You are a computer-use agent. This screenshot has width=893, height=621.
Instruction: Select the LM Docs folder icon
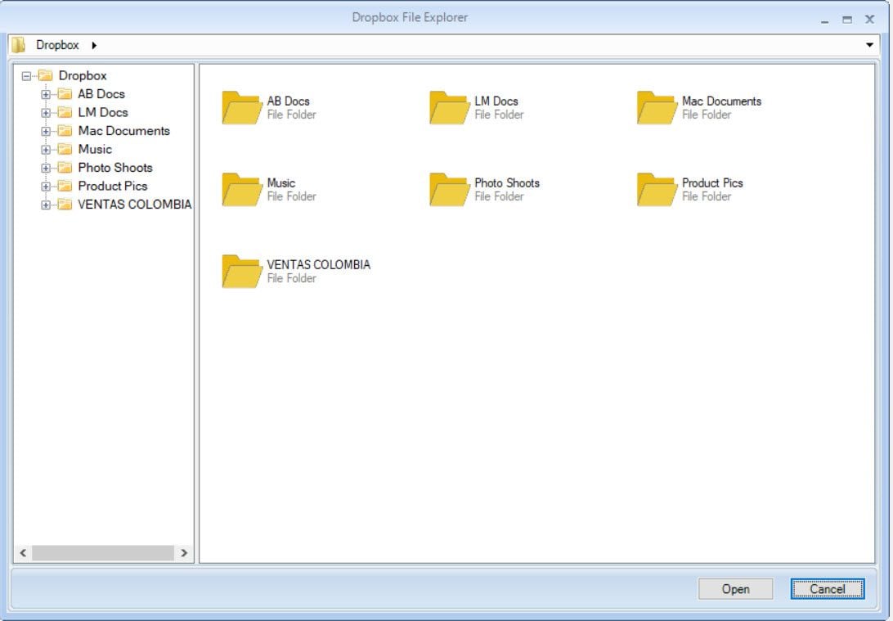coord(446,107)
